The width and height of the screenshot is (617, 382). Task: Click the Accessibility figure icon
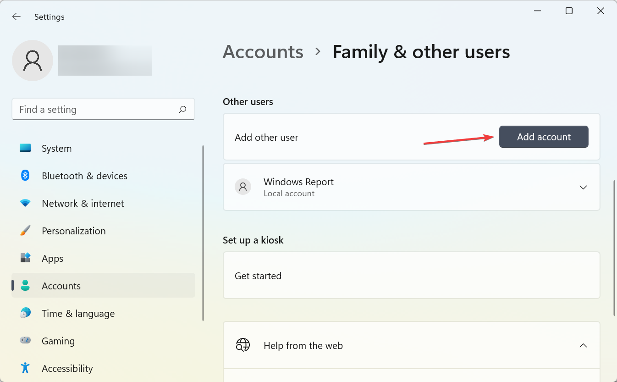25,368
